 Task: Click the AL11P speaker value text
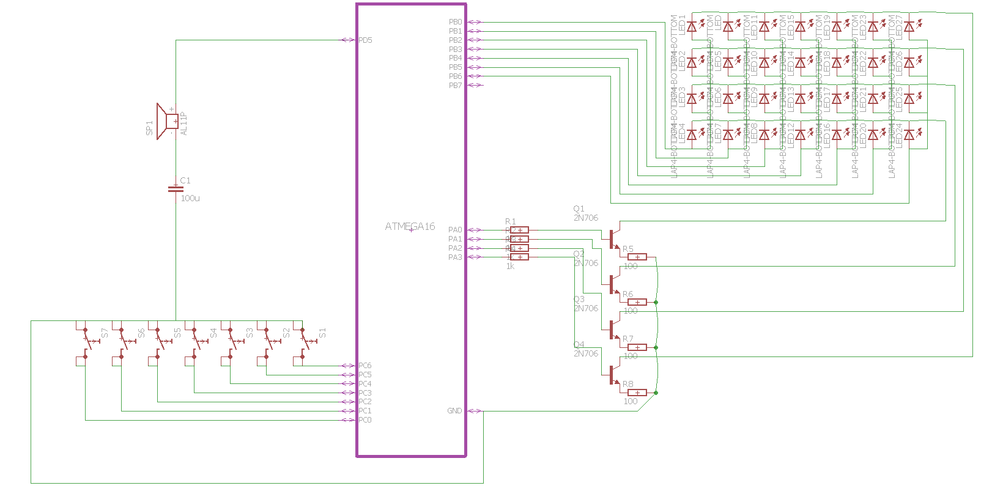pyautogui.click(x=184, y=124)
